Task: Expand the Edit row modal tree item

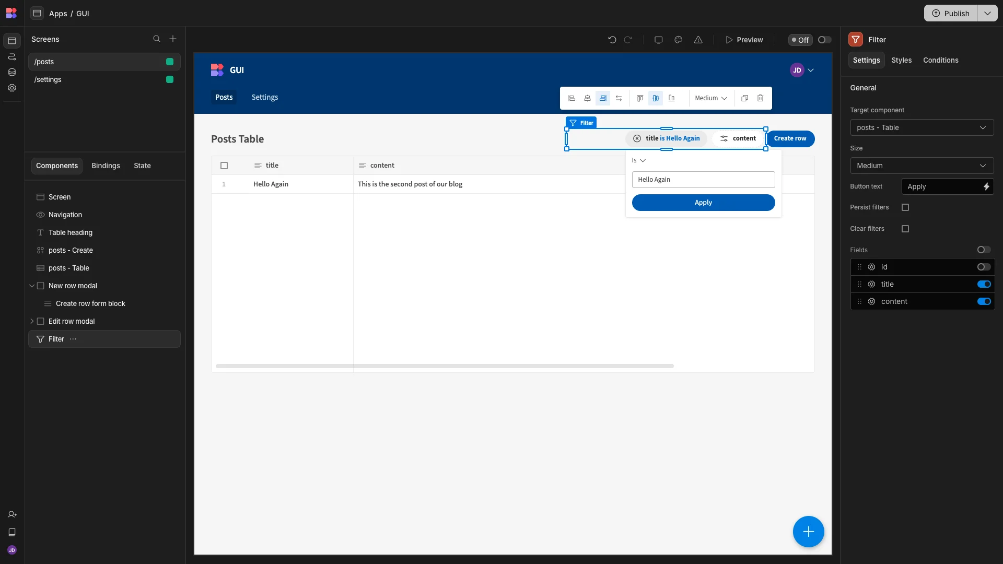Action: [x=32, y=321]
